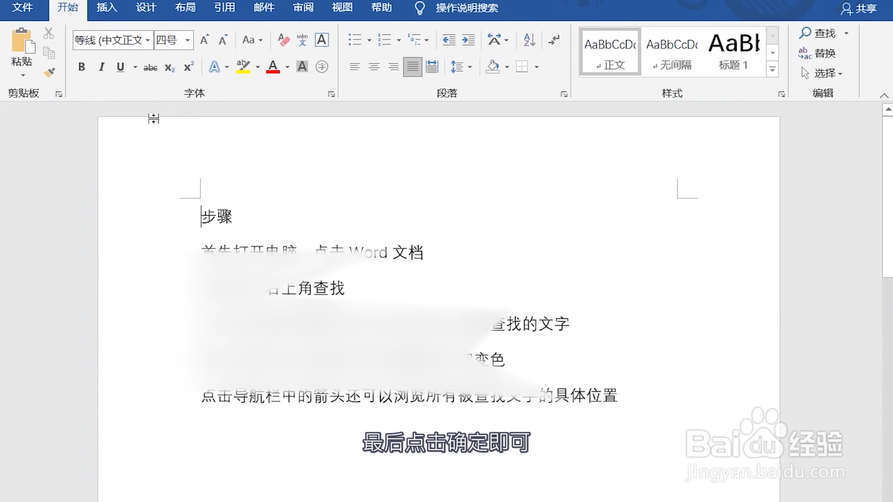Expand borders dropdown arrow
The image size is (893, 502).
click(537, 67)
